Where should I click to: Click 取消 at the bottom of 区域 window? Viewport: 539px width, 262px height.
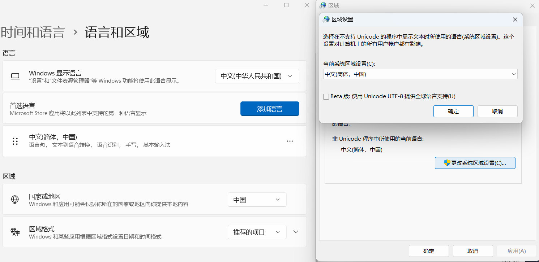tap(473, 251)
